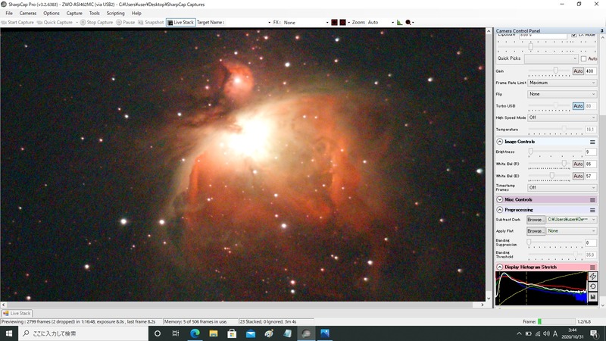Toggle the LX Mode checkbox
Viewport: 606px width, 341px height.
[x=574, y=34]
